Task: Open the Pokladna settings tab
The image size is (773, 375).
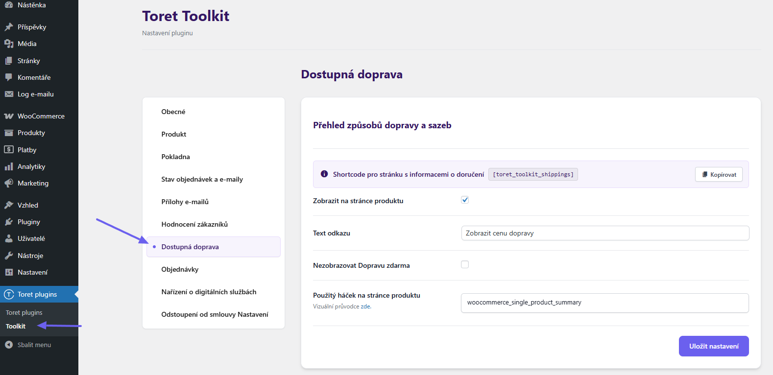Action: pos(214,157)
